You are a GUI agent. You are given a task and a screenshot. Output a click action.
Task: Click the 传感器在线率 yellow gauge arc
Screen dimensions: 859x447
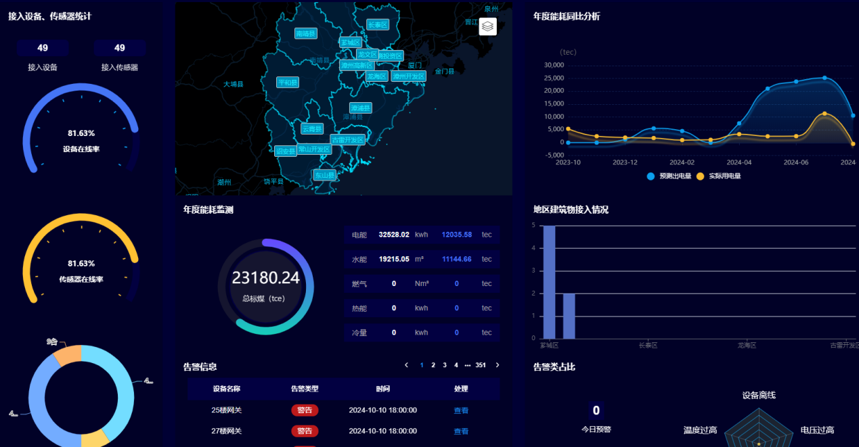point(81,218)
